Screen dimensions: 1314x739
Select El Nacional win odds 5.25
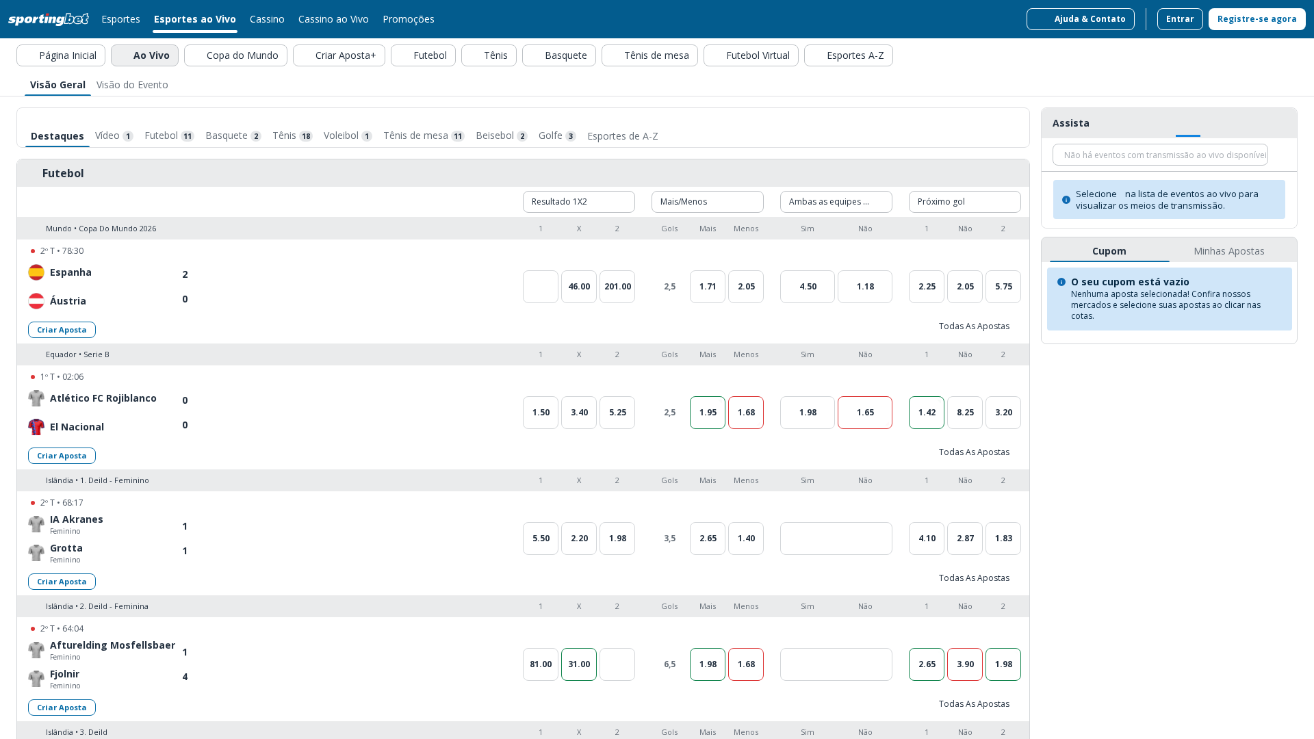(x=617, y=413)
